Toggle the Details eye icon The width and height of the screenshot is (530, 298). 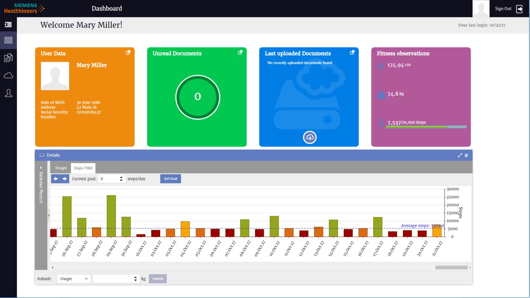pyautogui.click(x=42, y=155)
